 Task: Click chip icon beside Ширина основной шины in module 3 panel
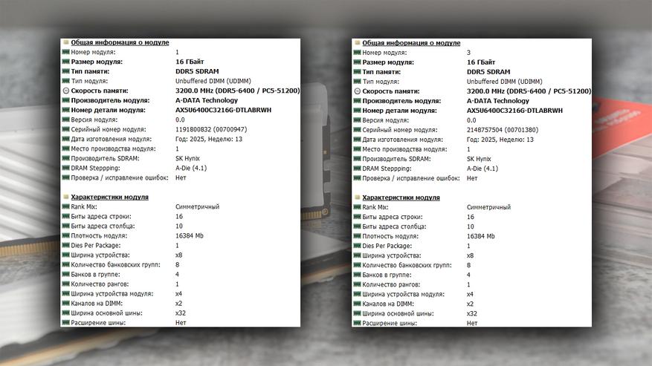357,313
